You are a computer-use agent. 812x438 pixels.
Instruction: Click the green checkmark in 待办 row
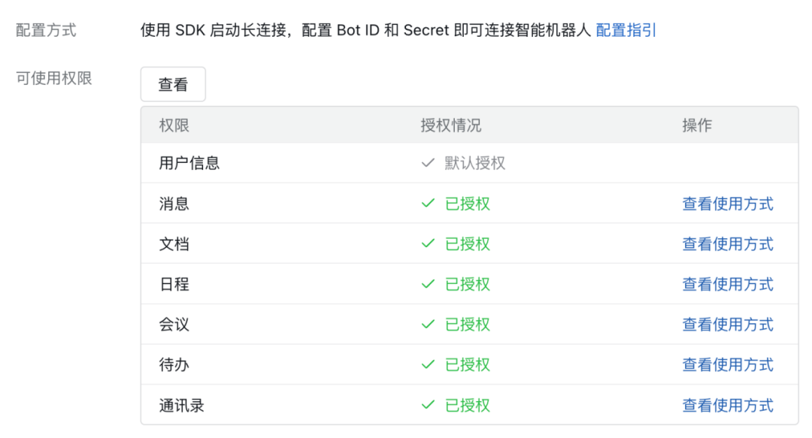click(429, 364)
